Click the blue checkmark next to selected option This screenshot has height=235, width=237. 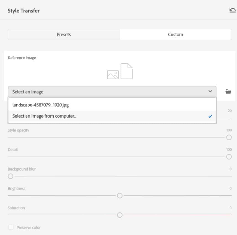pos(210,116)
